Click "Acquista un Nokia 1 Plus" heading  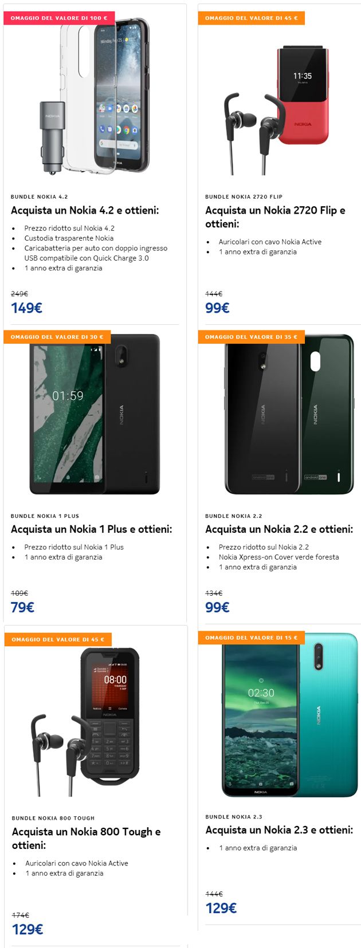tap(91, 529)
